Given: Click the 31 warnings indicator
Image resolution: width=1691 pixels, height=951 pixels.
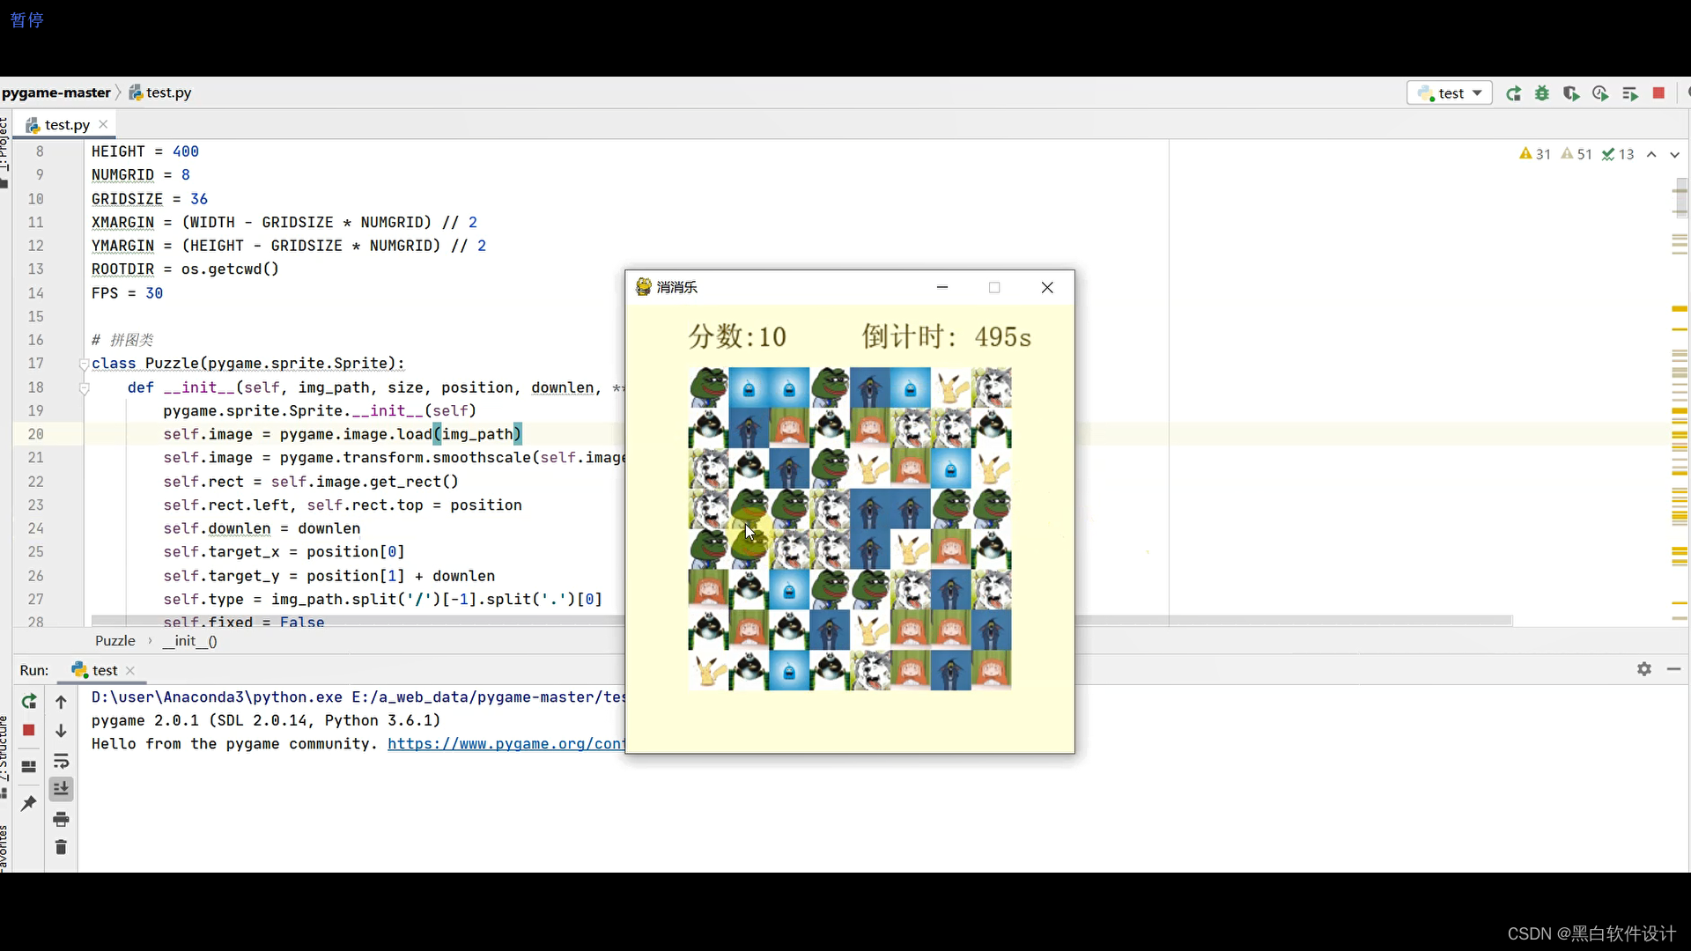Looking at the screenshot, I should tap(1534, 154).
